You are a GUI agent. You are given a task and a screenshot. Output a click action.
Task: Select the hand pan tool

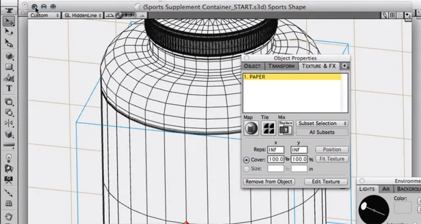8,216
